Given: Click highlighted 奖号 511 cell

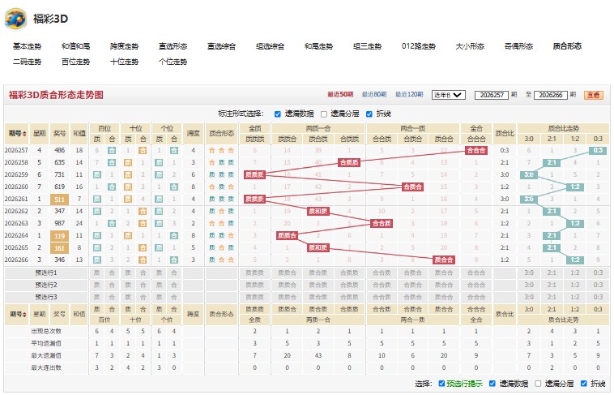Looking at the screenshot, I should (x=59, y=200).
